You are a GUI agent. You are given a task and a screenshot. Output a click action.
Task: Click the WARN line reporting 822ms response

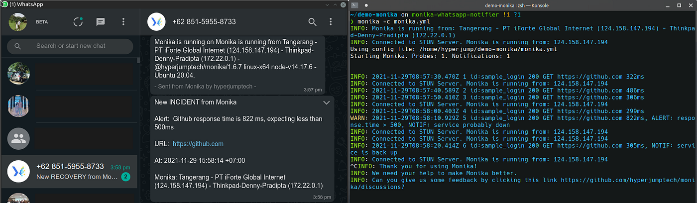click(523, 121)
